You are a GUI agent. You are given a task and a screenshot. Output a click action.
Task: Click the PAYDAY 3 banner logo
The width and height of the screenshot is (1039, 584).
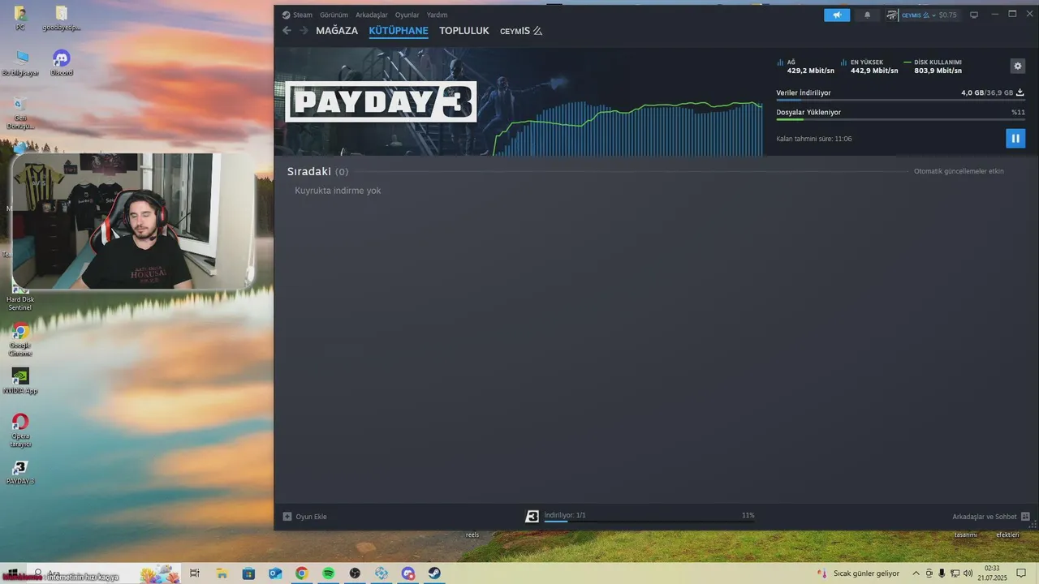click(381, 101)
